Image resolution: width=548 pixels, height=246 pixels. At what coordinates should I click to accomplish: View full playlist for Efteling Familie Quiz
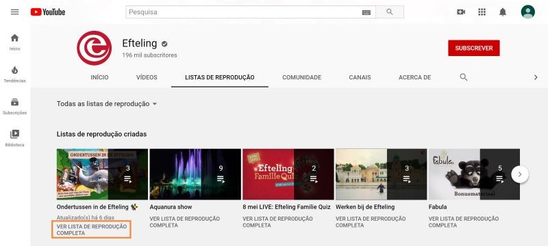[x=277, y=222]
